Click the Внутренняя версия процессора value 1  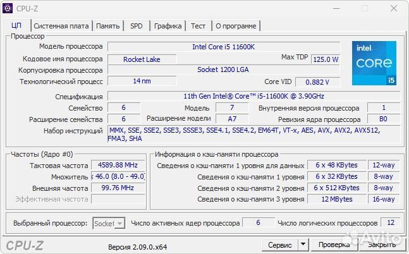pyautogui.click(x=384, y=107)
